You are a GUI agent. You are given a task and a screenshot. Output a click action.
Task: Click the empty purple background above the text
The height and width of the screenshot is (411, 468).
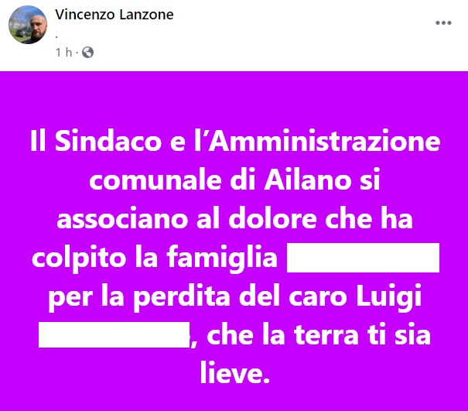tap(234, 98)
